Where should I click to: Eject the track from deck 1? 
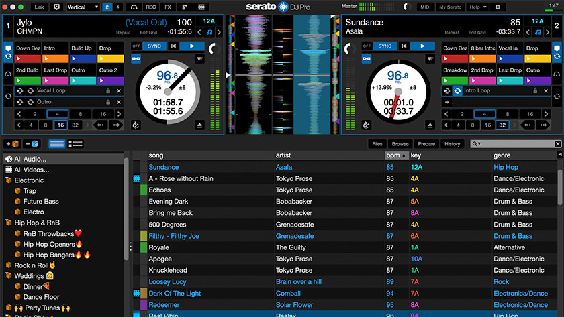point(199,125)
